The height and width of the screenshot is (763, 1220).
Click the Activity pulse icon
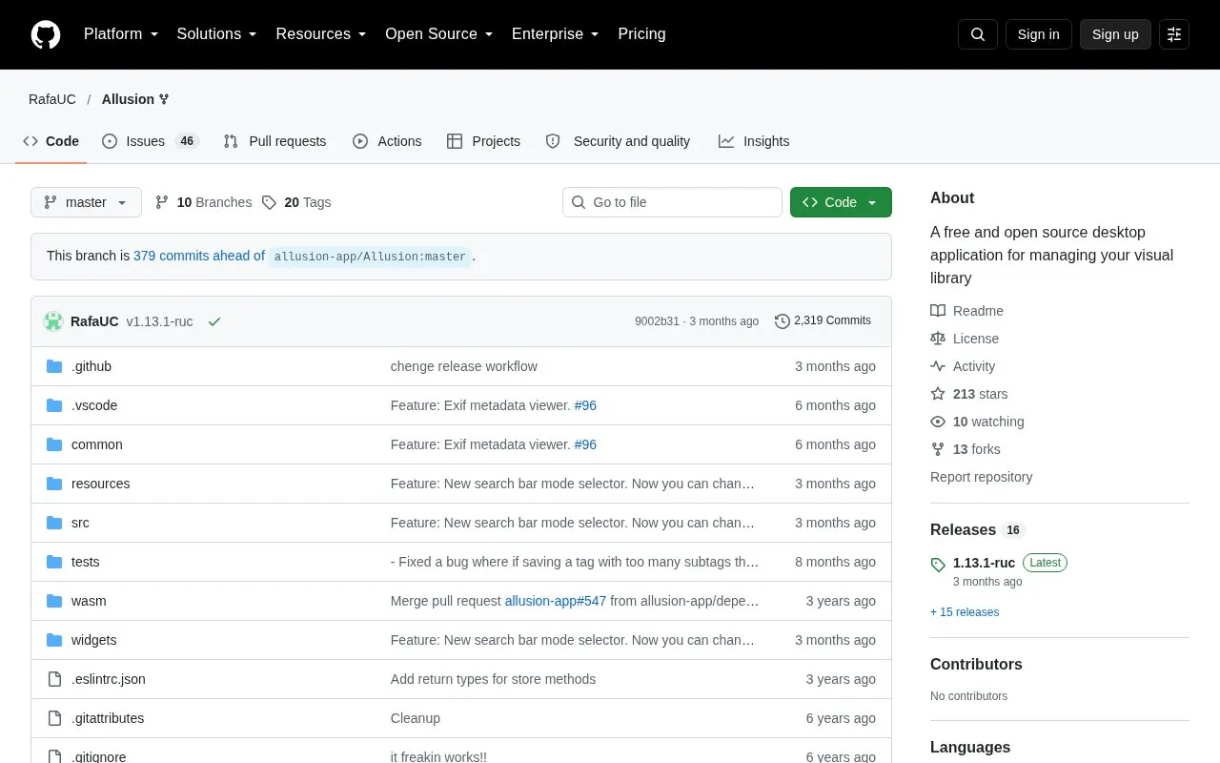click(938, 366)
